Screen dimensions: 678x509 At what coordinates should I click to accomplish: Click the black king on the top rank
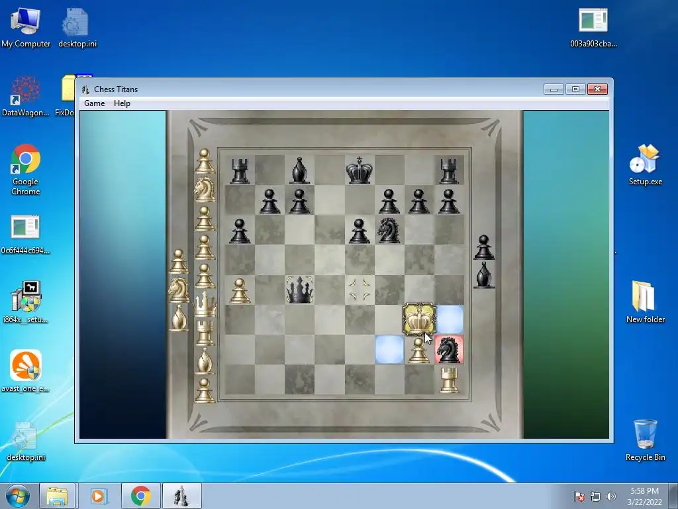(360, 170)
